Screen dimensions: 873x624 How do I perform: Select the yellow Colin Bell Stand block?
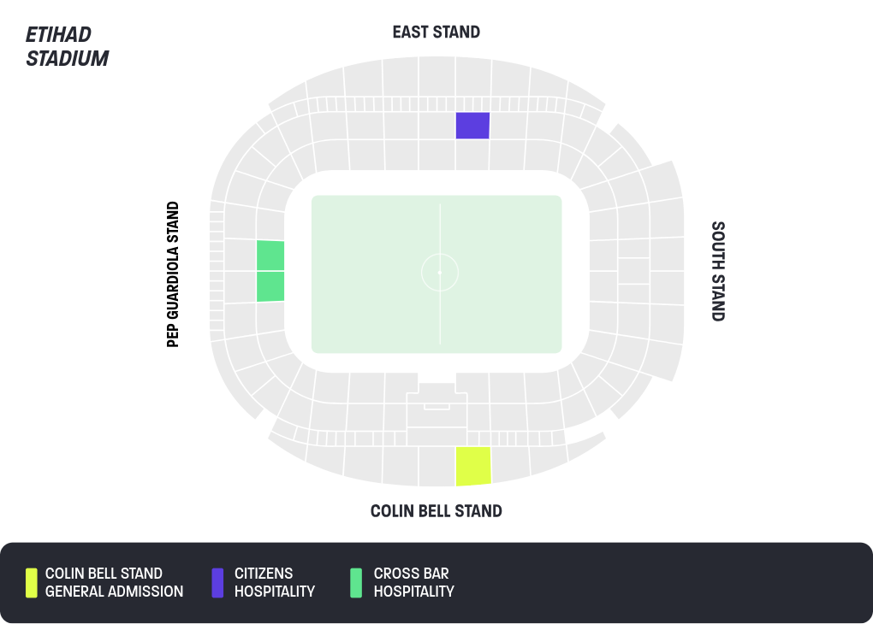pos(473,466)
